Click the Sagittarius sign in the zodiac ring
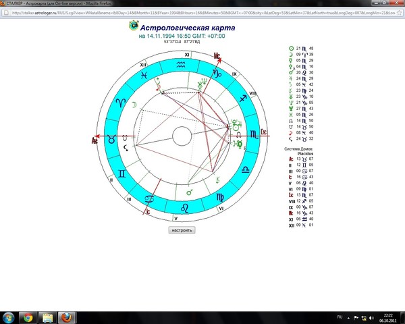The image size is (405, 324). pyautogui.click(x=243, y=98)
